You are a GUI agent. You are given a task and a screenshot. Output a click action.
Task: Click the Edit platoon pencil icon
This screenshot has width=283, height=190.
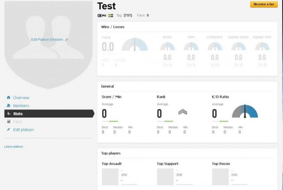point(8,130)
